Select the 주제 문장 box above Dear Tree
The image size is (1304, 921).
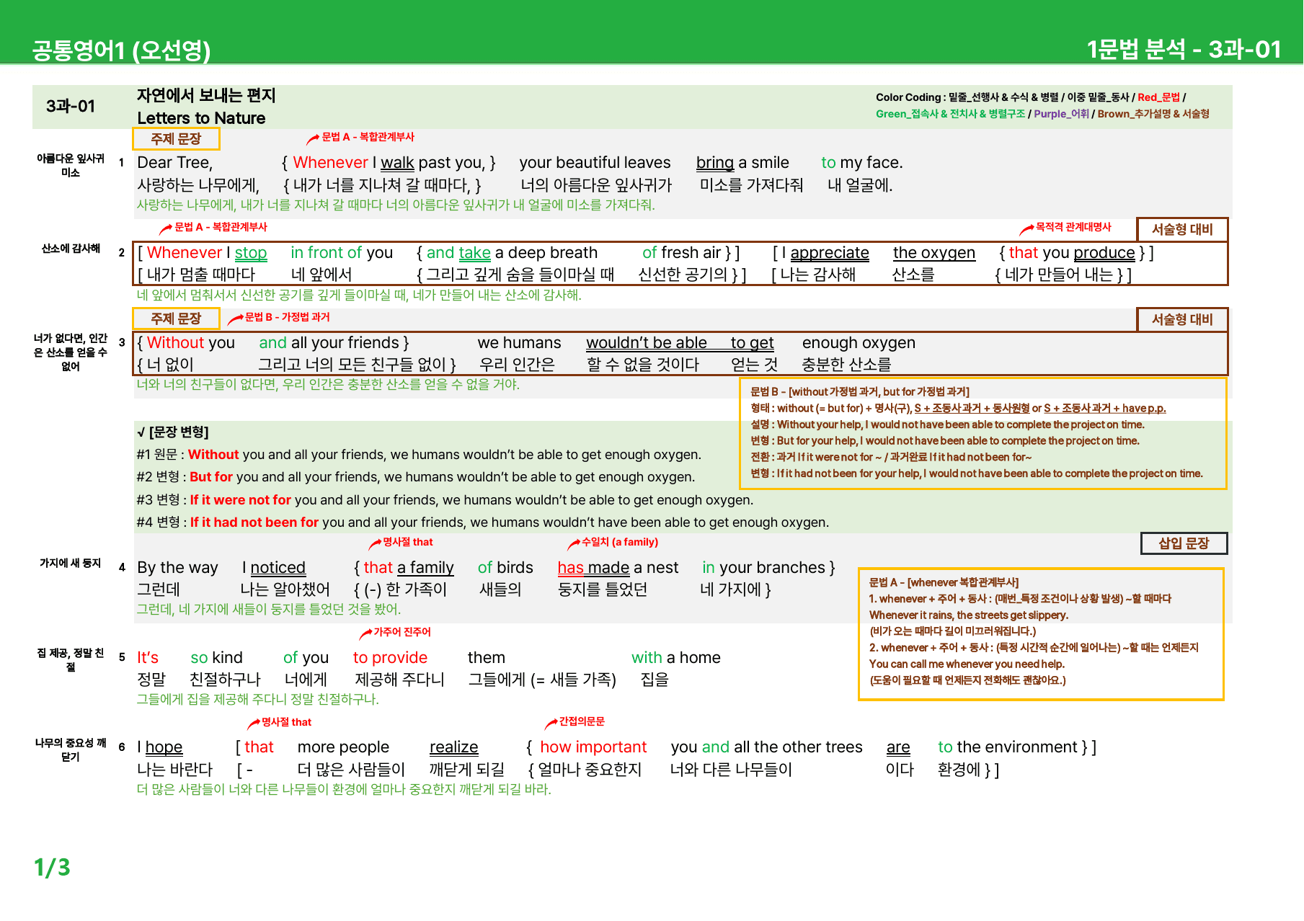pyautogui.click(x=176, y=138)
